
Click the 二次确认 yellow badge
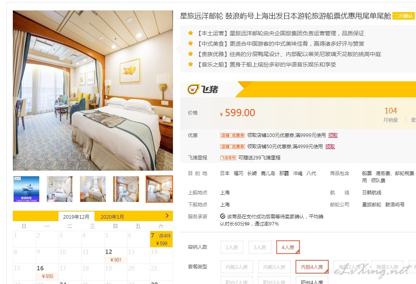(x=403, y=16)
